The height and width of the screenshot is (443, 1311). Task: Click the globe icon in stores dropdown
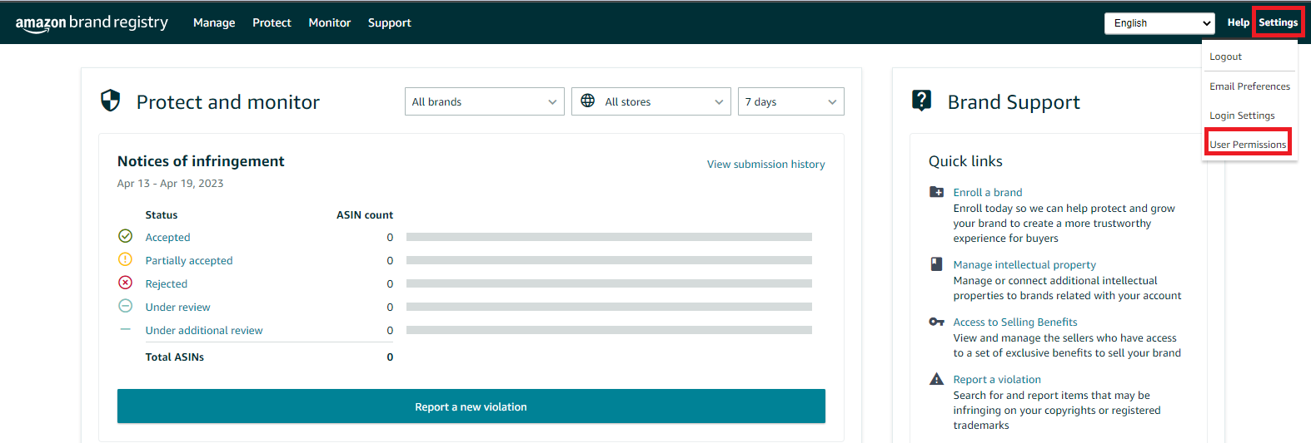pos(587,101)
